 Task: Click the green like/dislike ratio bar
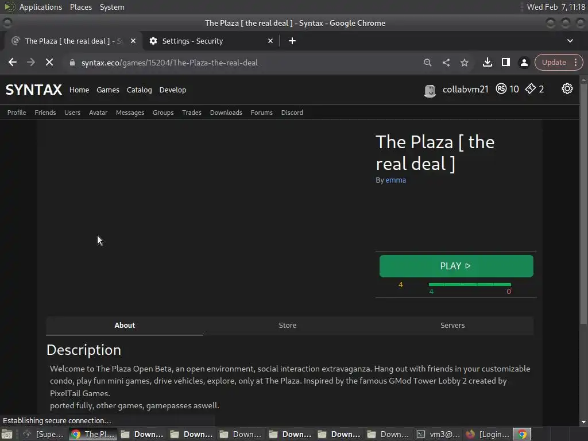(470, 285)
